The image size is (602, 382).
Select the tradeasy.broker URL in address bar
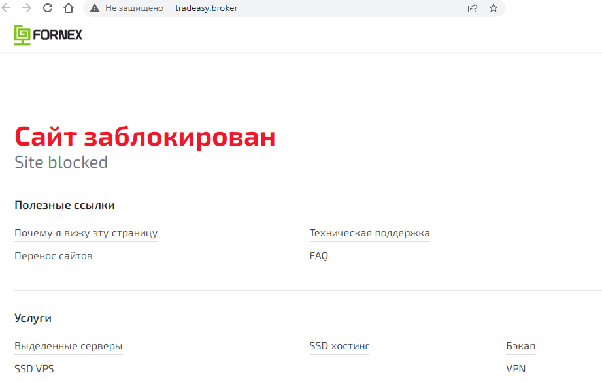coord(206,8)
